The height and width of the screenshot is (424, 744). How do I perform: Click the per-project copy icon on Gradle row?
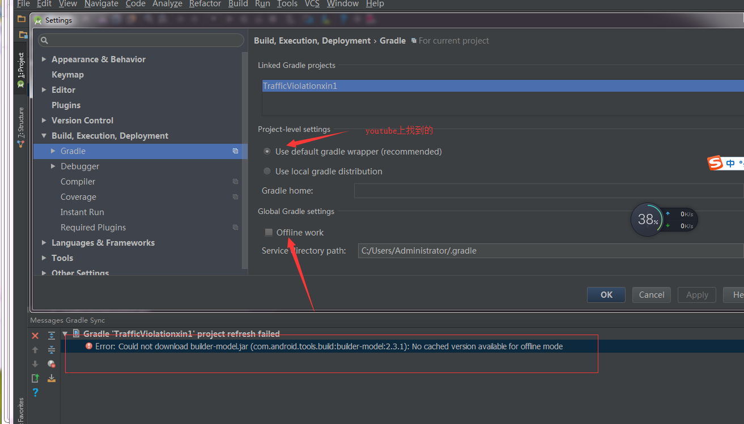235,151
